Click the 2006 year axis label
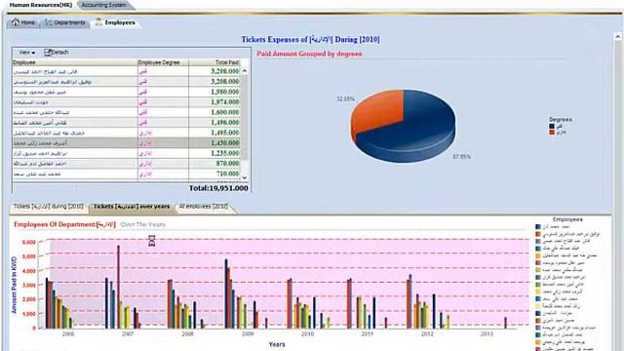This screenshot has width=624, height=351. pos(68,334)
